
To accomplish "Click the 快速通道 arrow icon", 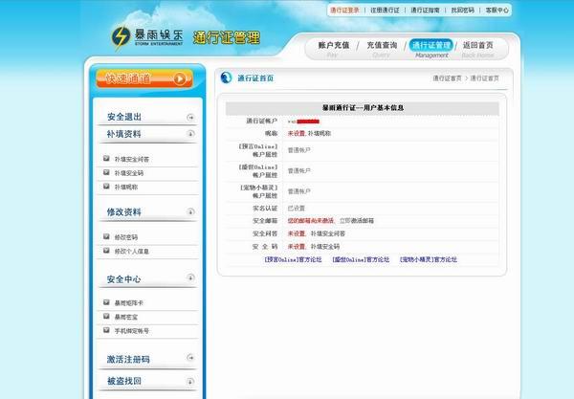I will (x=177, y=79).
